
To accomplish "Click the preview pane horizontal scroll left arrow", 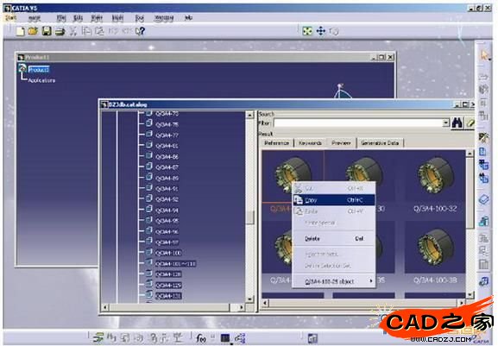I will 265,303.
